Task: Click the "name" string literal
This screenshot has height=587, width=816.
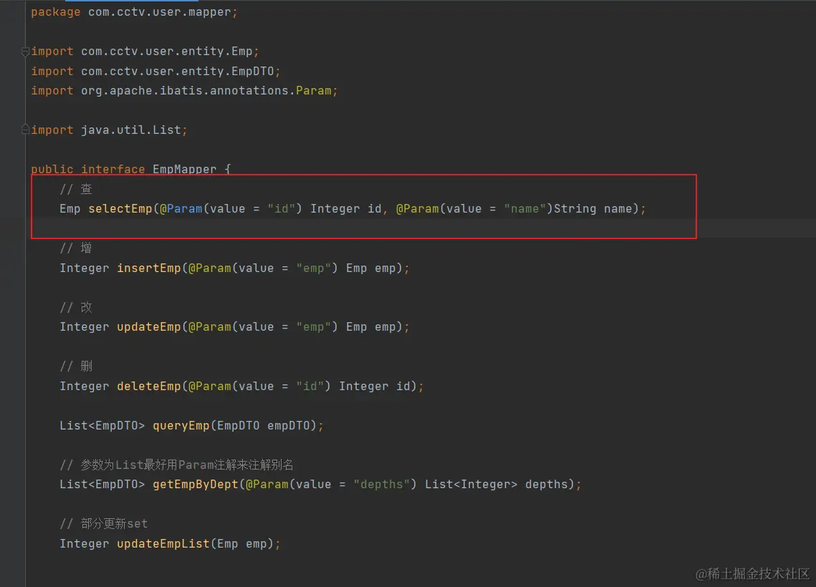Action: (524, 208)
